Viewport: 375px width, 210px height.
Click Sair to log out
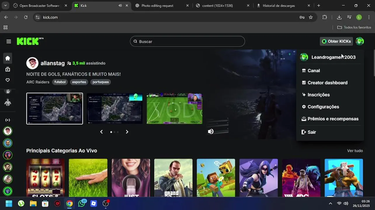(330, 132)
